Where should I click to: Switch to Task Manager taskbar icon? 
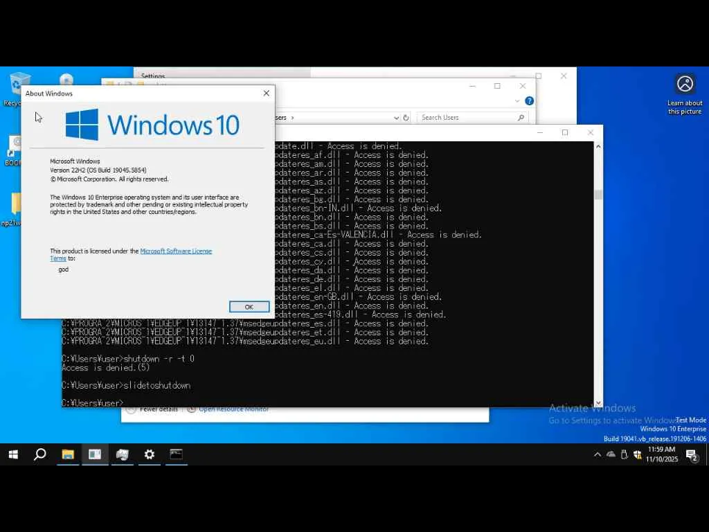122,454
